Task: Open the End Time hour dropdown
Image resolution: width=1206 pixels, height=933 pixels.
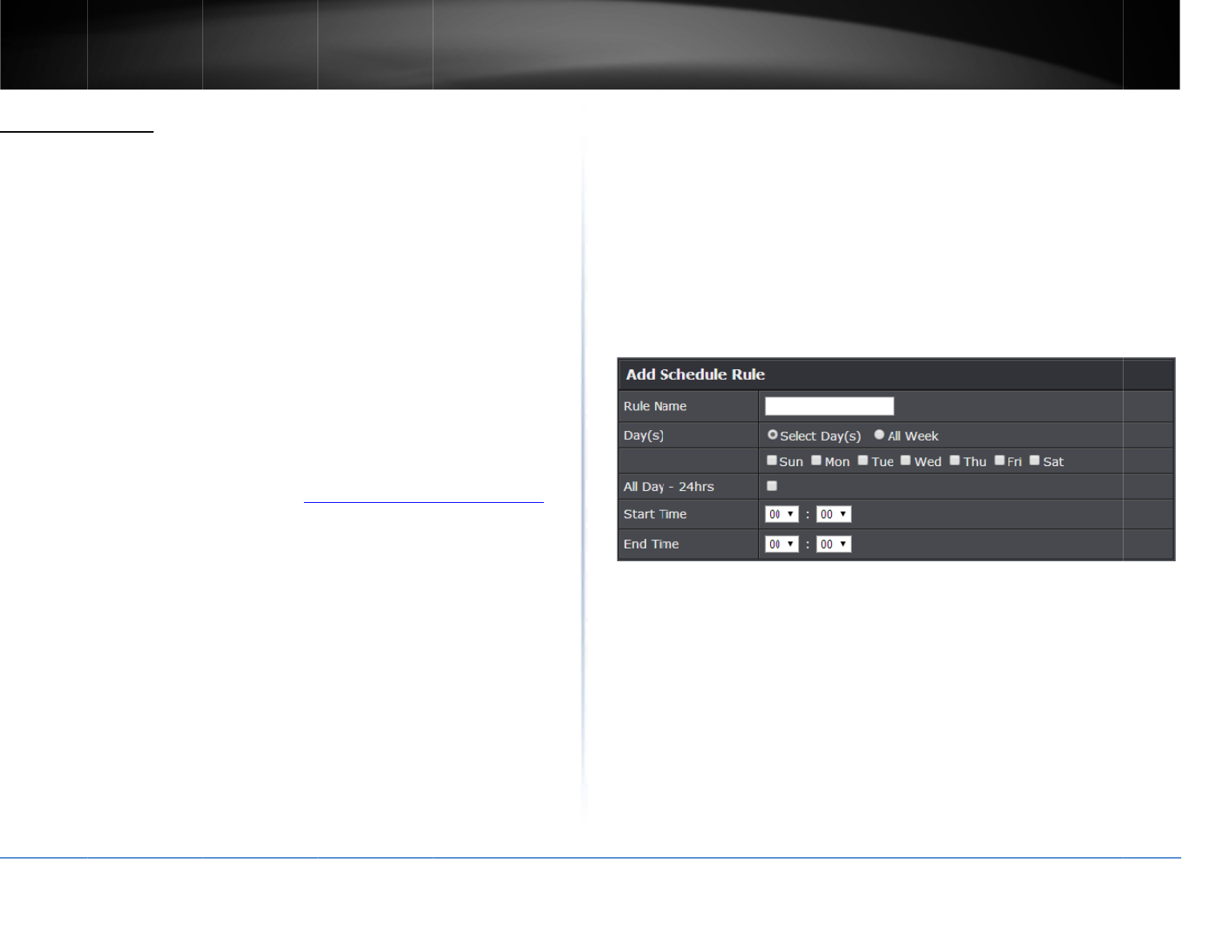Action: click(x=782, y=544)
